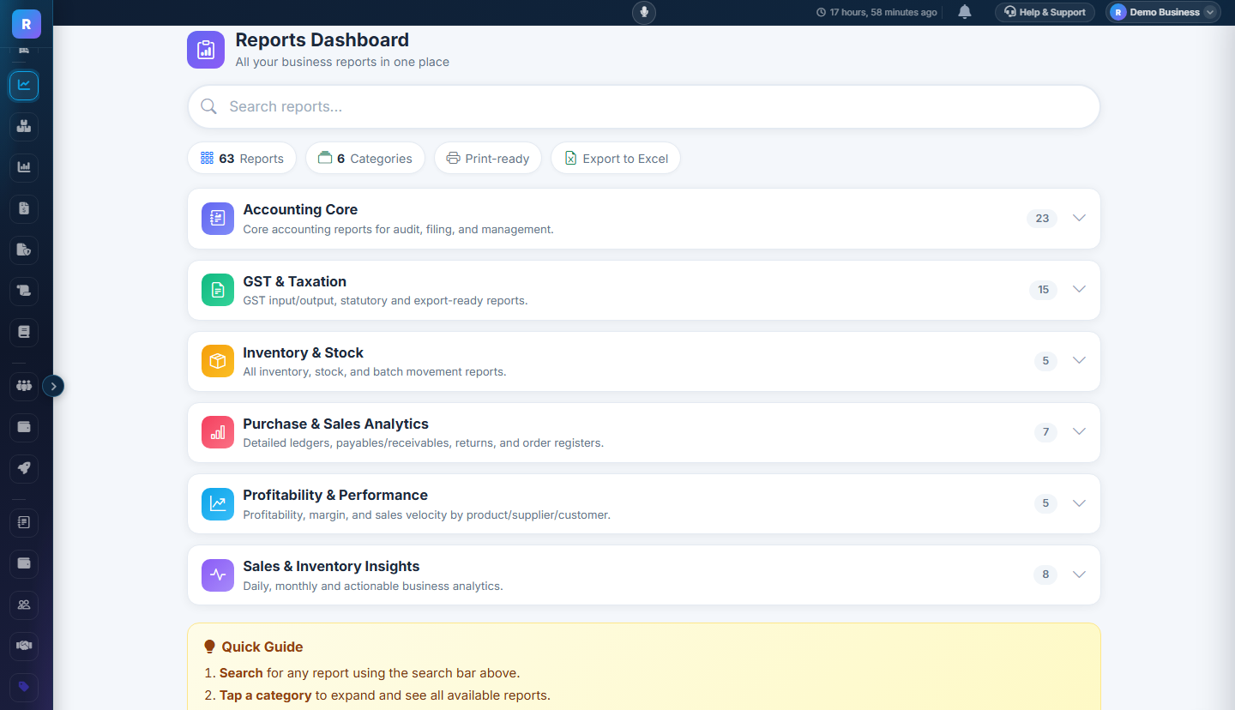Click the Accounting Core category icon

218,219
